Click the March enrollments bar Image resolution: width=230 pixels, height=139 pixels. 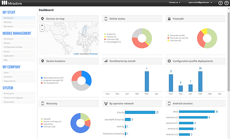coord(147,81)
